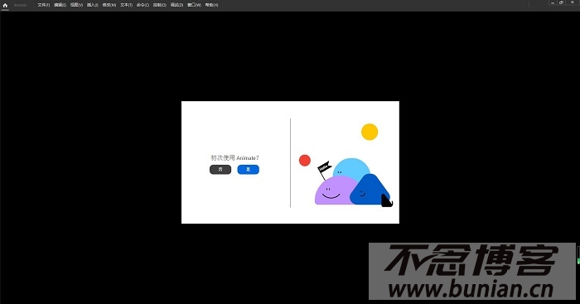Open the 文本(T) menu
Screen dimensions: 580x304
click(x=126, y=5)
